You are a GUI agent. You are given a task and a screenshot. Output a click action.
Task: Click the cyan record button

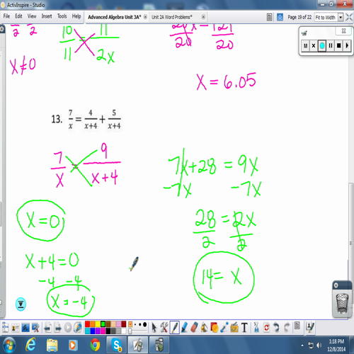(322, 45)
